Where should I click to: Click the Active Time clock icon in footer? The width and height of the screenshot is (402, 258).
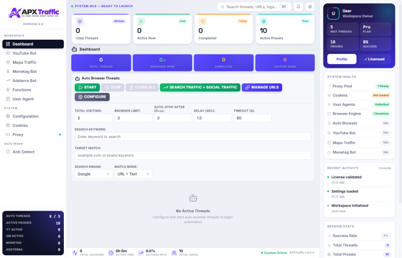(111, 253)
